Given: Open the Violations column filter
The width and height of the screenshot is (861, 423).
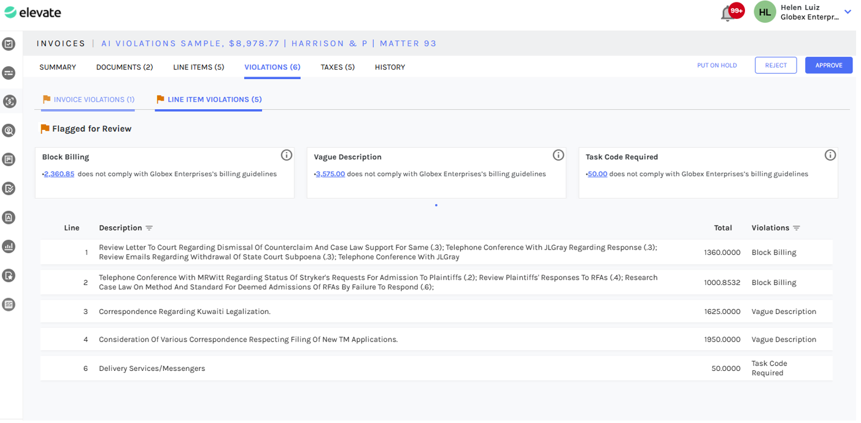Looking at the screenshot, I should coord(797,228).
